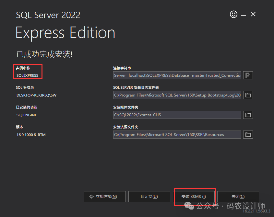Open the SQL Server install log folder icon
The image size is (274, 217).
[248, 95]
